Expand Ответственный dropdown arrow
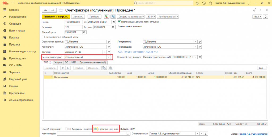The image size is (272, 137). pyautogui.click(x=197, y=134)
